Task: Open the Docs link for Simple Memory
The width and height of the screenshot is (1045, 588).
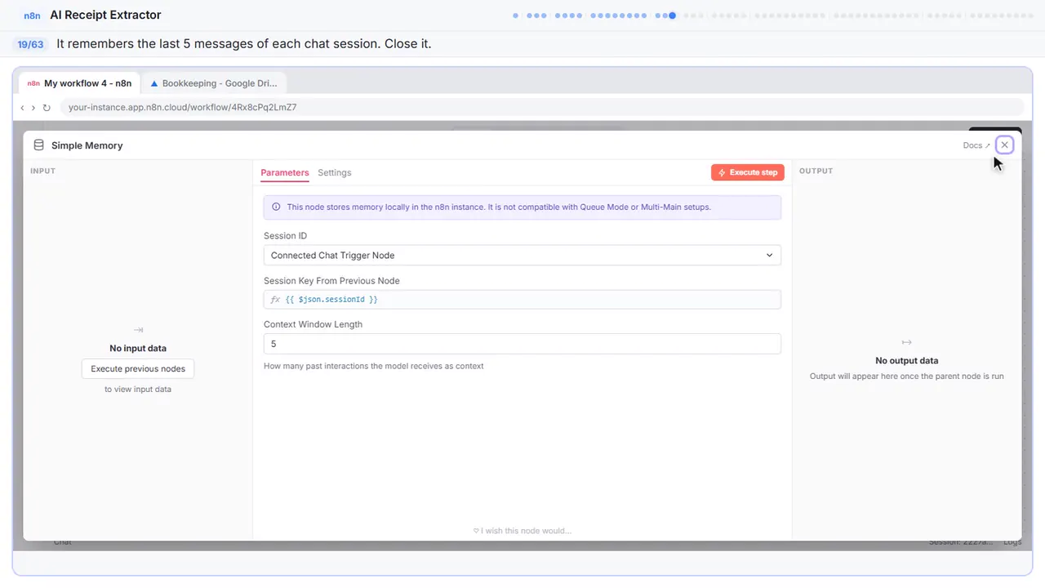Action: point(976,145)
